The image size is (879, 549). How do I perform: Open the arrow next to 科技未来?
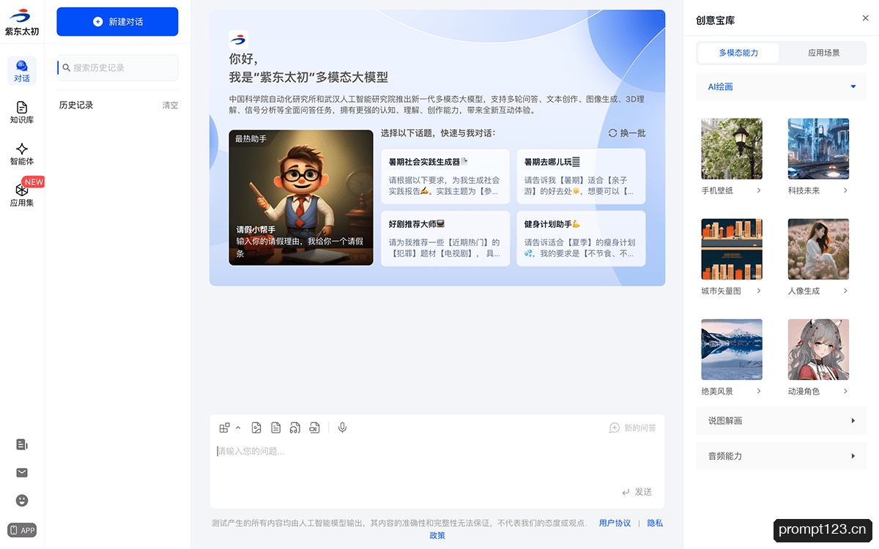tap(845, 190)
